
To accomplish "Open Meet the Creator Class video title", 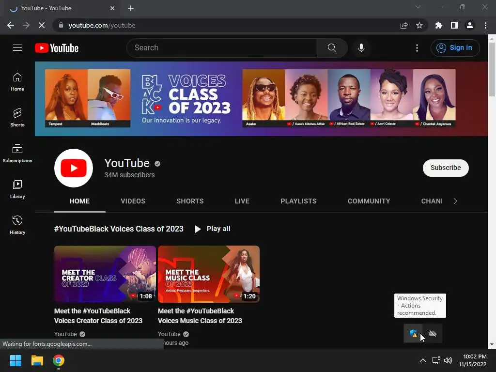I will pyautogui.click(x=98, y=316).
